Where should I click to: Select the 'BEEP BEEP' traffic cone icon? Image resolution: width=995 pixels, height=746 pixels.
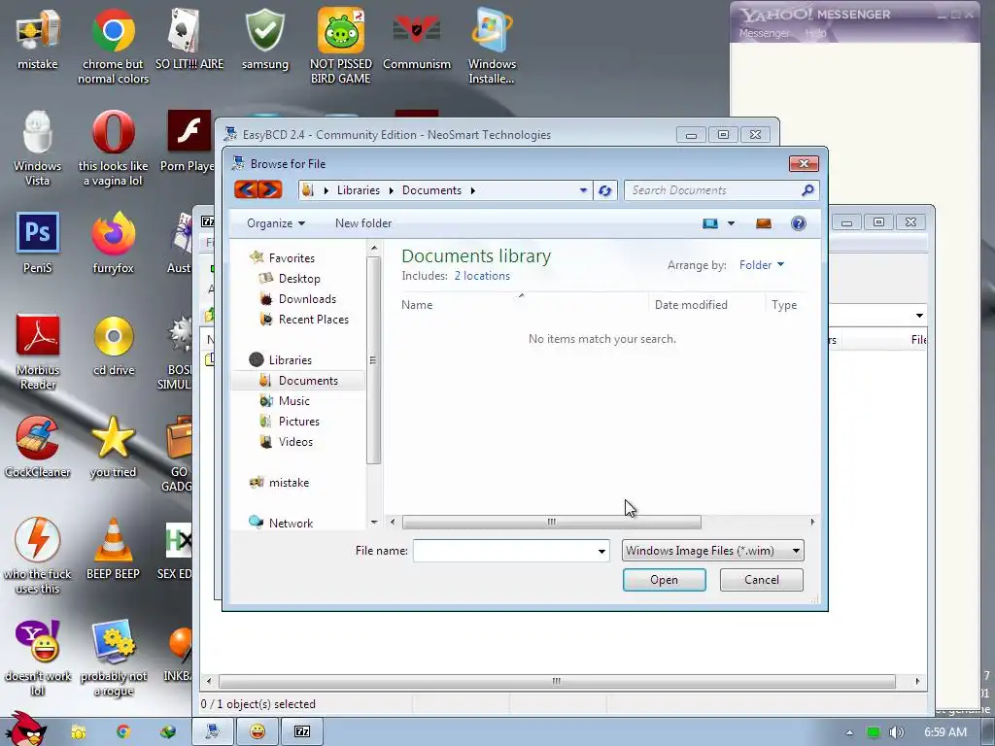click(x=113, y=548)
